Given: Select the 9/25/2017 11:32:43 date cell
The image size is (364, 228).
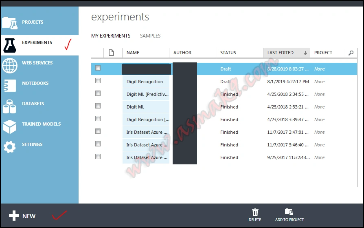Looking at the screenshot, I should (x=288, y=157).
